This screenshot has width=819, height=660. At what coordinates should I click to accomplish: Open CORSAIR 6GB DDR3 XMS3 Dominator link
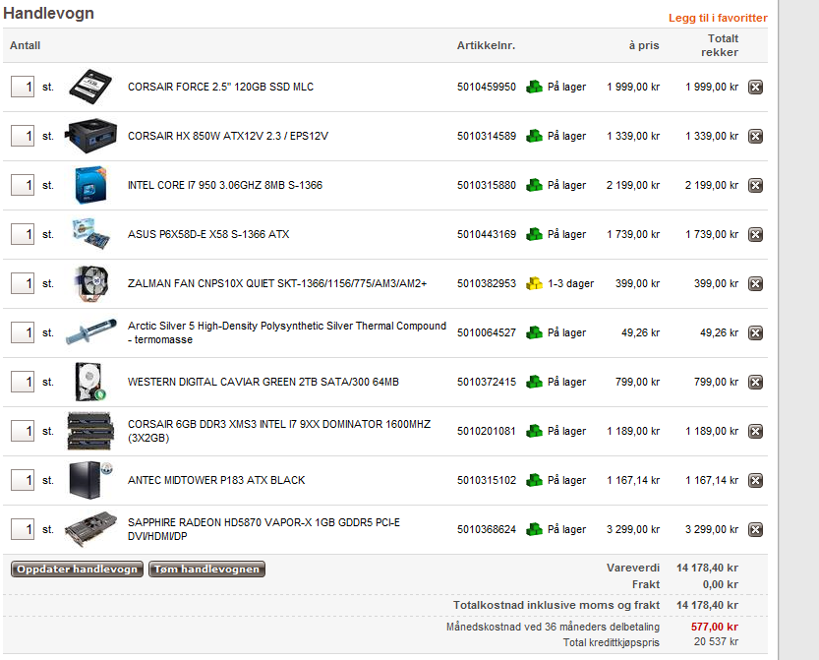click(279, 431)
